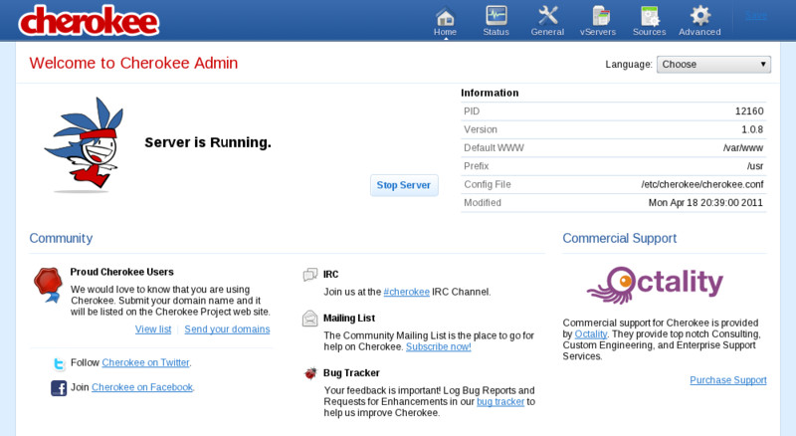The image size is (796, 436).
Task: Click the Save link in header
Action: [x=755, y=16]
